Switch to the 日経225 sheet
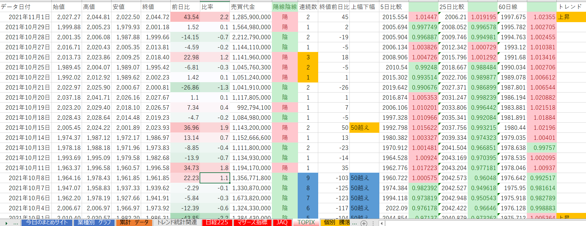 tap(217, 222)
